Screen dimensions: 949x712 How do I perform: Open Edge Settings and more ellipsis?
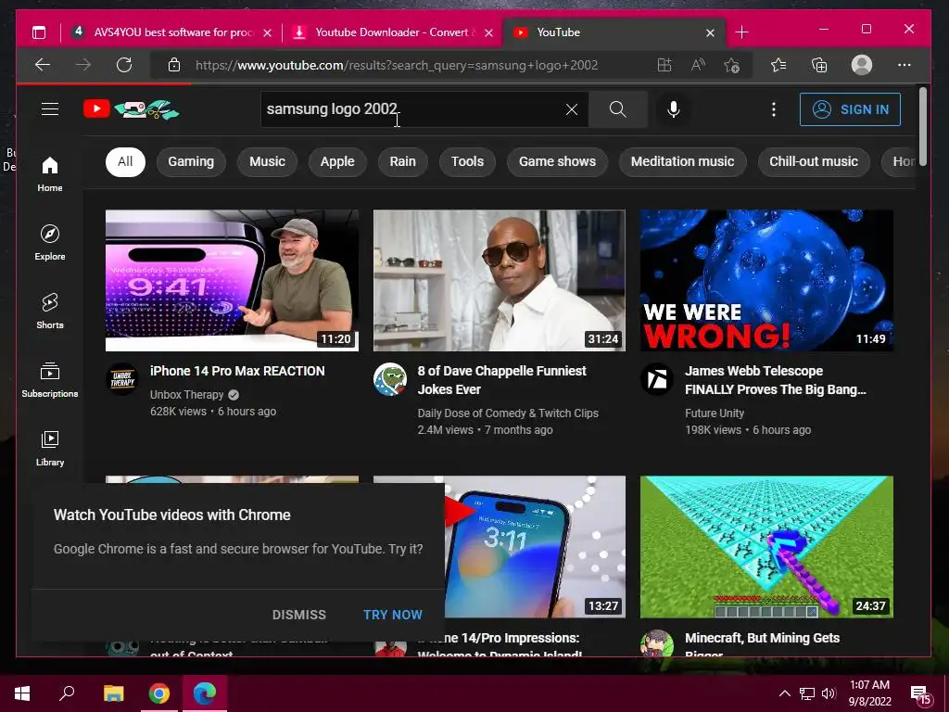[x=905, y=65]
